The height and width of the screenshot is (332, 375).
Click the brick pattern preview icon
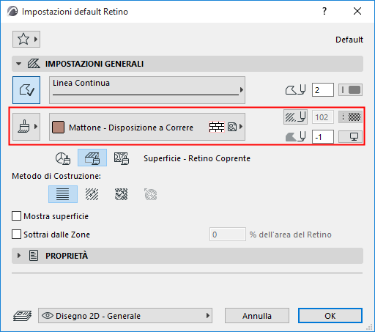[217, 127]
